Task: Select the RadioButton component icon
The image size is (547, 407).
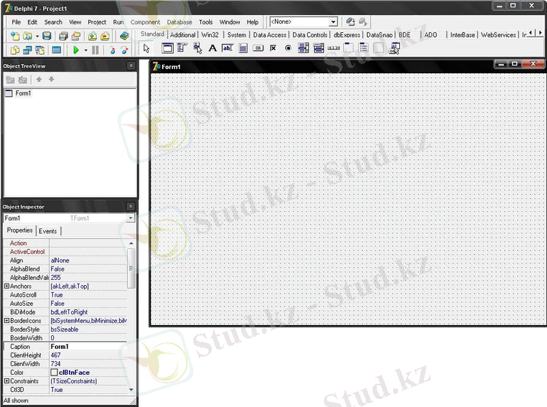Action: (x=288, y=48)
